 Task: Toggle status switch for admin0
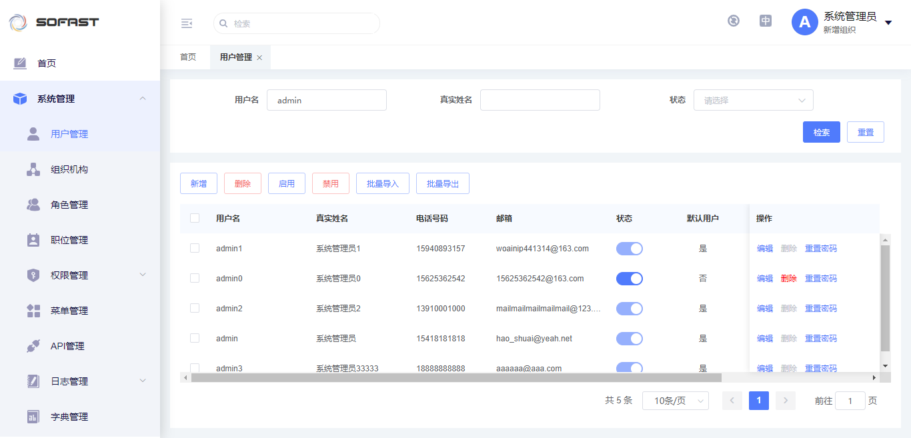click(629, 279)
